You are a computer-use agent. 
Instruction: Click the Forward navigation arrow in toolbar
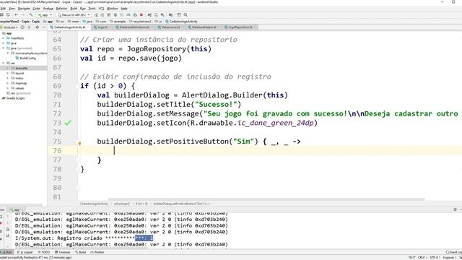coord(22,14)
